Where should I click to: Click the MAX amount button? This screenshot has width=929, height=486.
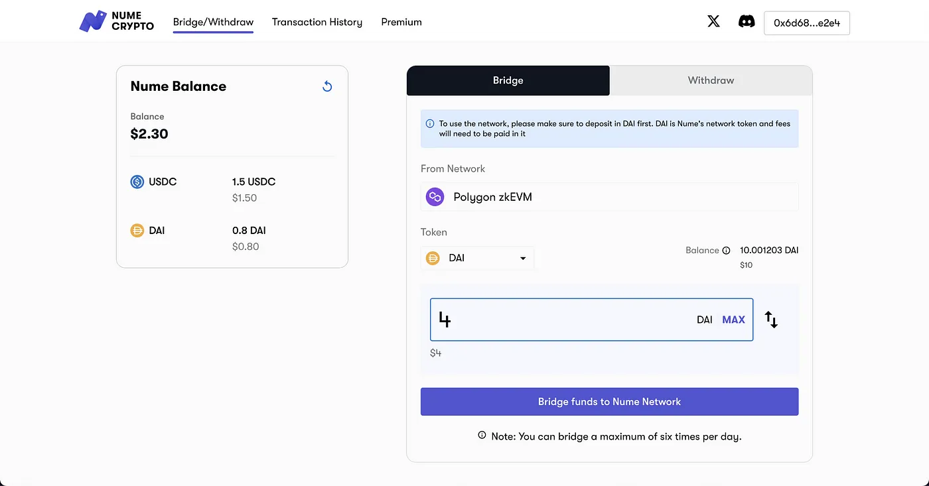[733, 320]
